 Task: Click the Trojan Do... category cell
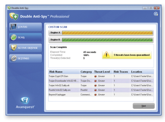click(86, 81)
